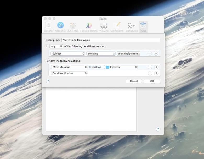Open the Send Notification action dropdown

point(69,73)
